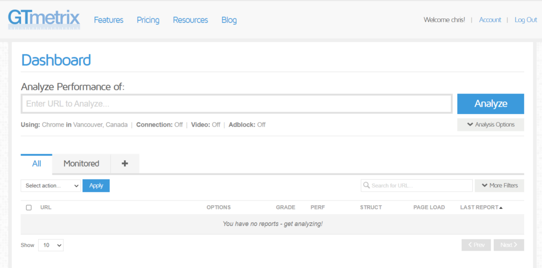This screenshot has width=542, height=268.
Task: Click the magnifier icon in URL search
Action: [366, 185]
